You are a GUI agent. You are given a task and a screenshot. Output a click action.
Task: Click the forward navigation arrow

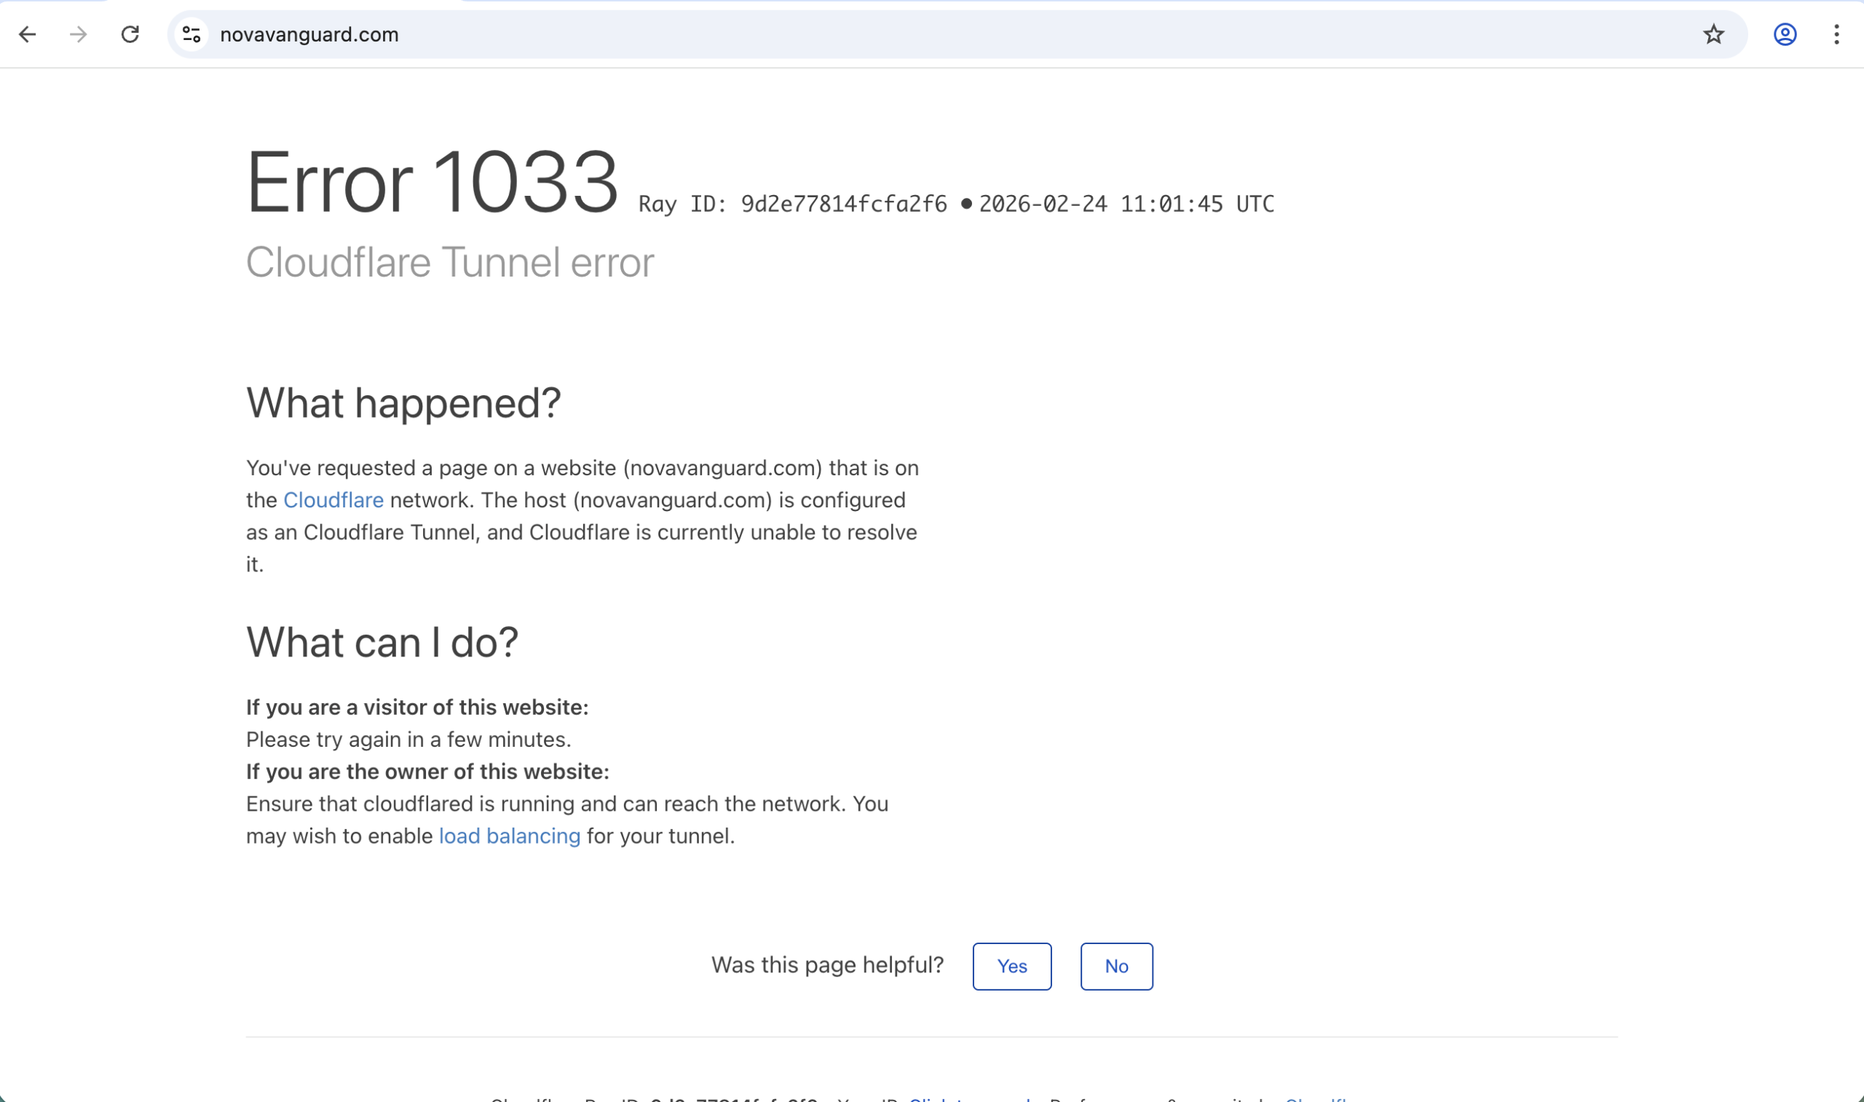click(x=78, y=34)
